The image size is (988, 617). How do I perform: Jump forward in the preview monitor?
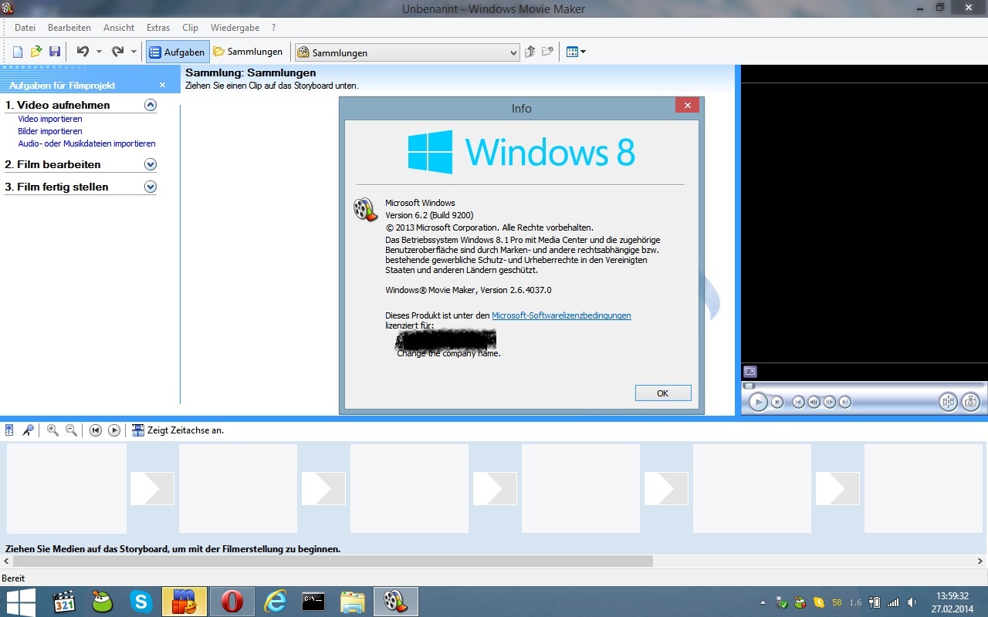click(845, 402)
